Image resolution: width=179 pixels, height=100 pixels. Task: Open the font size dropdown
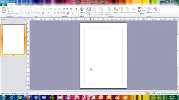[x=41, y=9]
